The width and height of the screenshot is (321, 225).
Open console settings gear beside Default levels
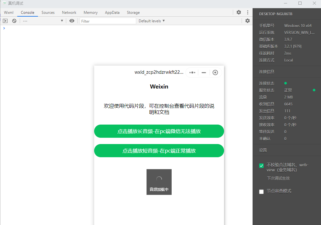coord(248,21)
